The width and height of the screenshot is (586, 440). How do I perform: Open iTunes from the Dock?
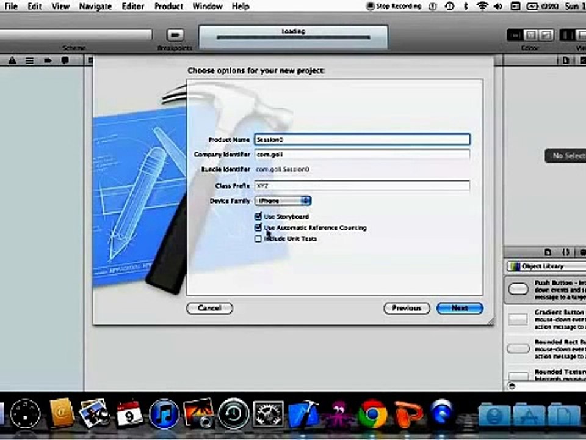point(164,414)
